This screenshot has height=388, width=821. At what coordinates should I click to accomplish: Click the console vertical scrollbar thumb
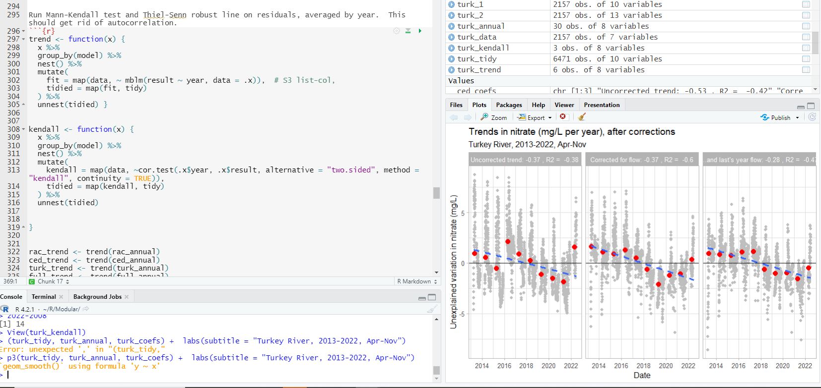pos(436,370)
